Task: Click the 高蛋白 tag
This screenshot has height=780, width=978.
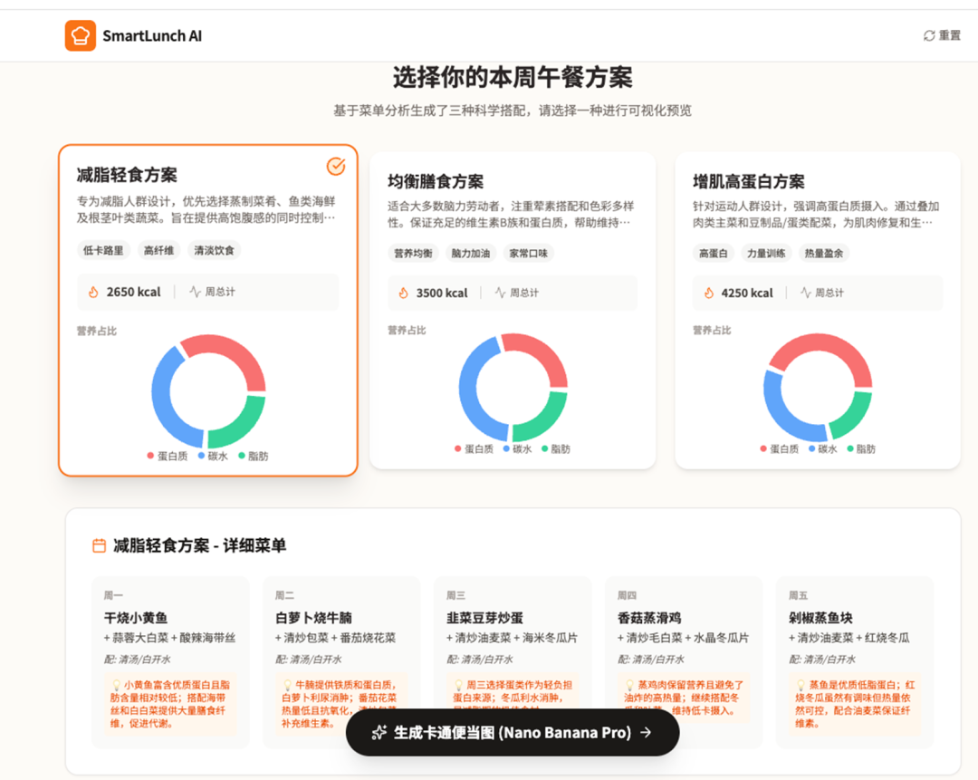Action: [x=713, y=254]
